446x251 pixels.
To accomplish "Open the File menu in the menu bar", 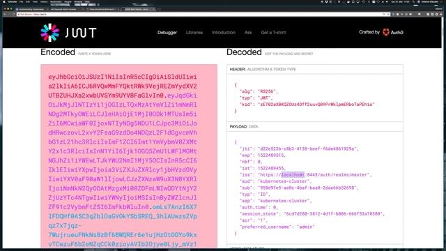I will [22, 1].
